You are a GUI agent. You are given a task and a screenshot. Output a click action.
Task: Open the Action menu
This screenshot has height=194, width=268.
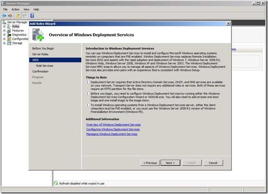pos(16,9)
